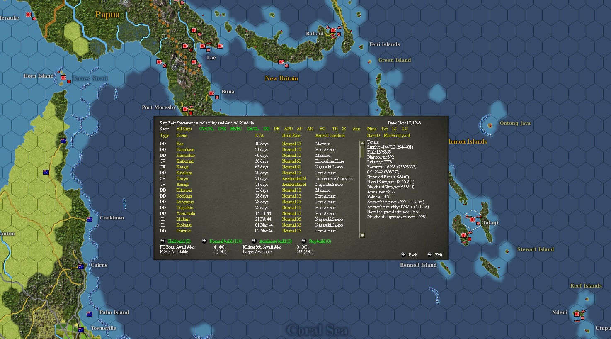Toggle the CVE ship type filter
611x339 pixels.
coord(222,129)
